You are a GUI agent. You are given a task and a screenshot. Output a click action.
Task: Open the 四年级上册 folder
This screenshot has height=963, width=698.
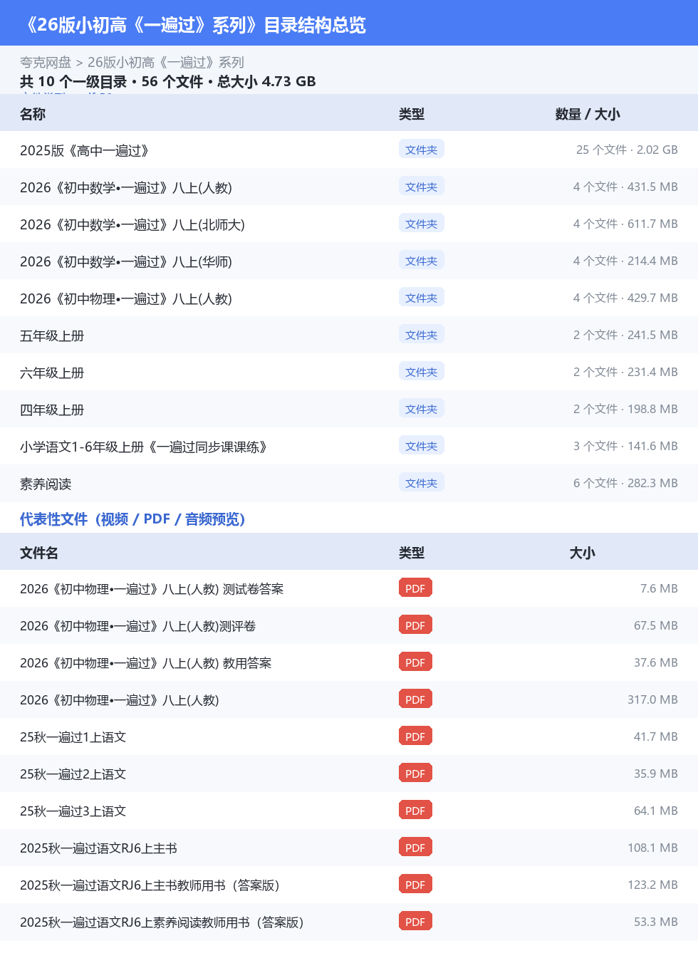point(52,410)
